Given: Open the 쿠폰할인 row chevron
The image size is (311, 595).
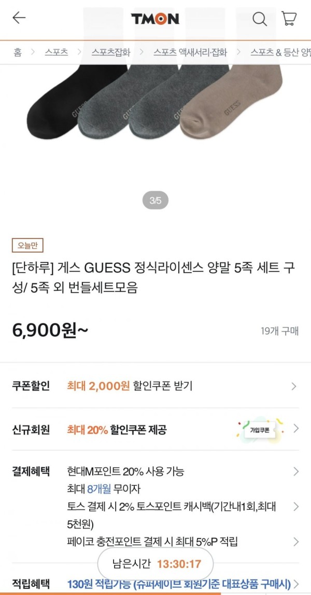Looking at the screenshot, I should [x=294, y=386].
